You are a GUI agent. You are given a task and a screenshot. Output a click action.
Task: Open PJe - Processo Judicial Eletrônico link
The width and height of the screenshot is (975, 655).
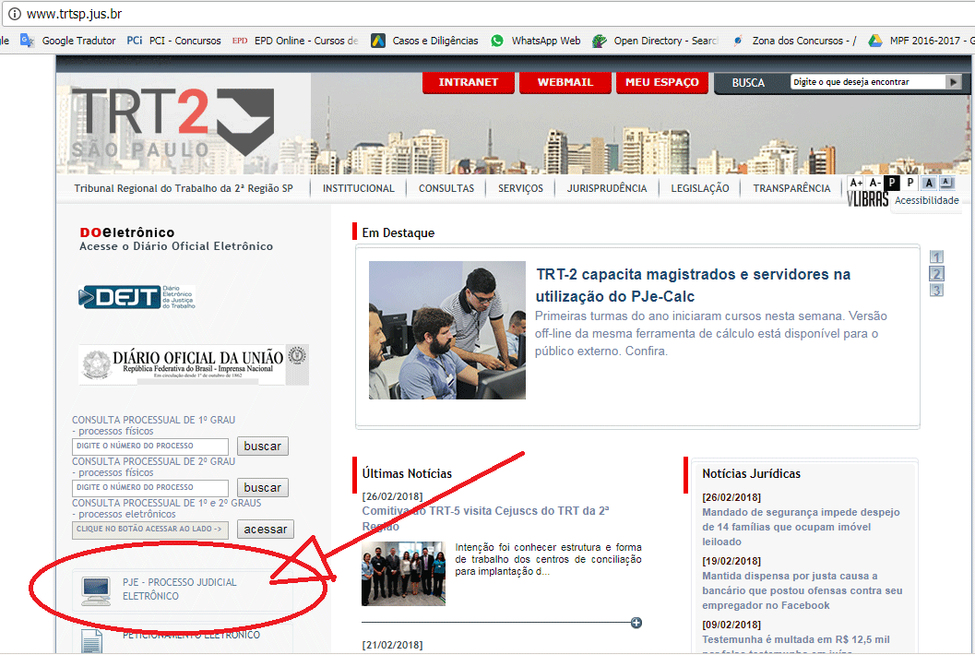click(x=179, y=589)
